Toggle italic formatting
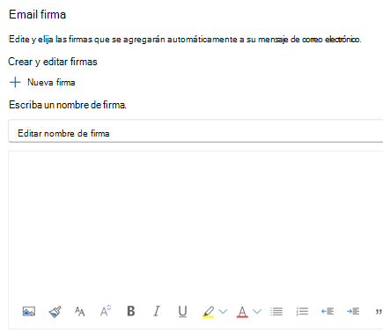383x333 pixels. coord(157,311)
